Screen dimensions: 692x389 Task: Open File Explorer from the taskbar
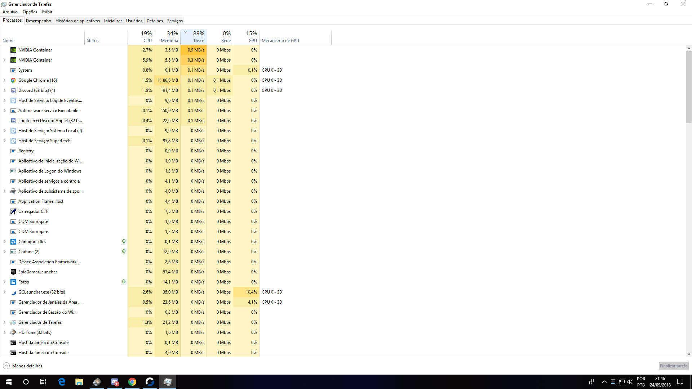[x=79, y=382]
